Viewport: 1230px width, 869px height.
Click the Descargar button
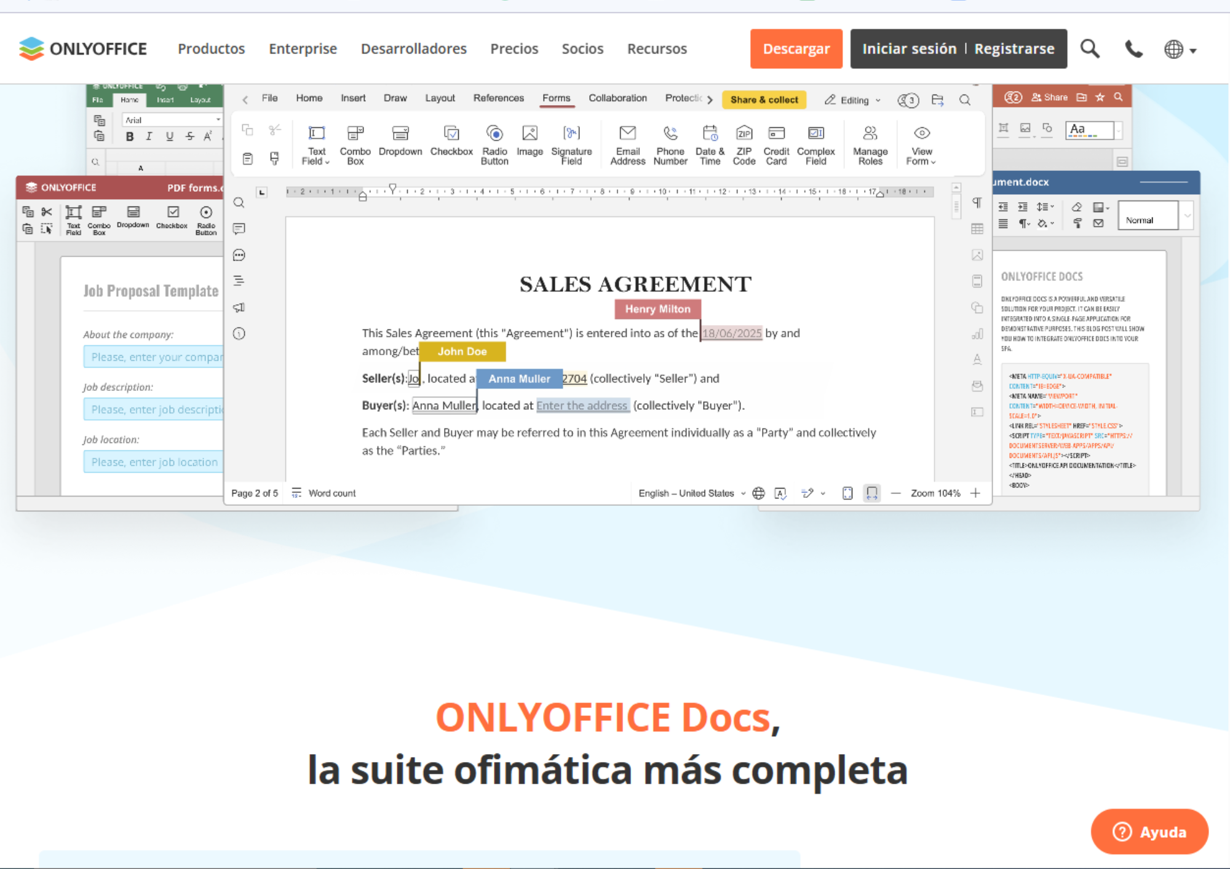[x=796, y=49]
